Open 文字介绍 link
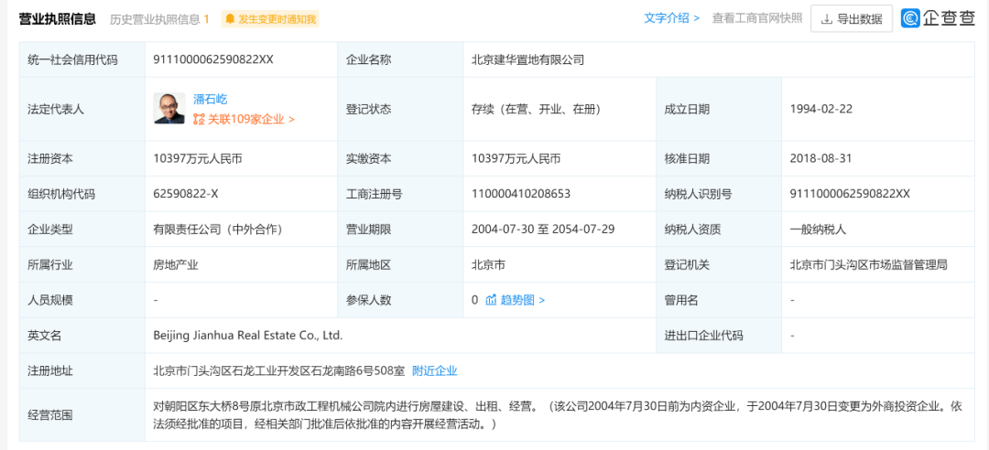This screenshot has width=989, height=450. click(x=672, y=18)
